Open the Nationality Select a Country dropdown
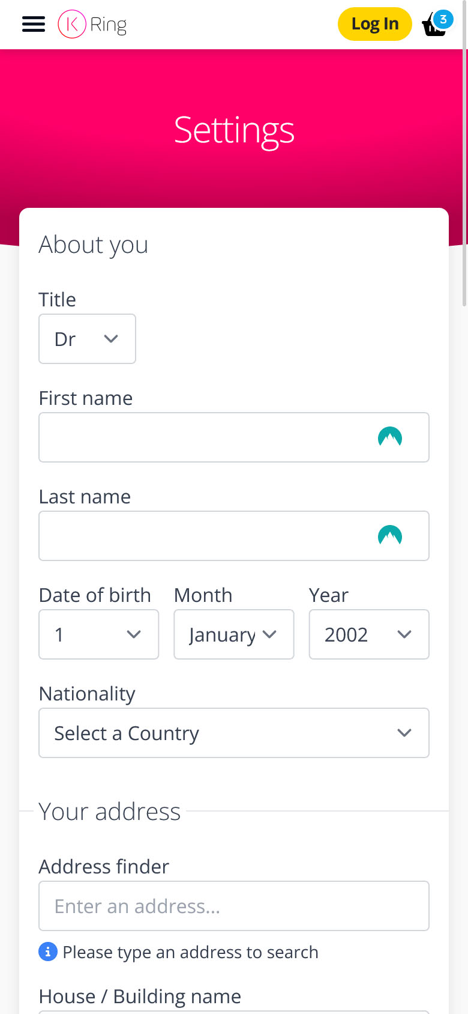The image size is (468, 1014). 233,733
